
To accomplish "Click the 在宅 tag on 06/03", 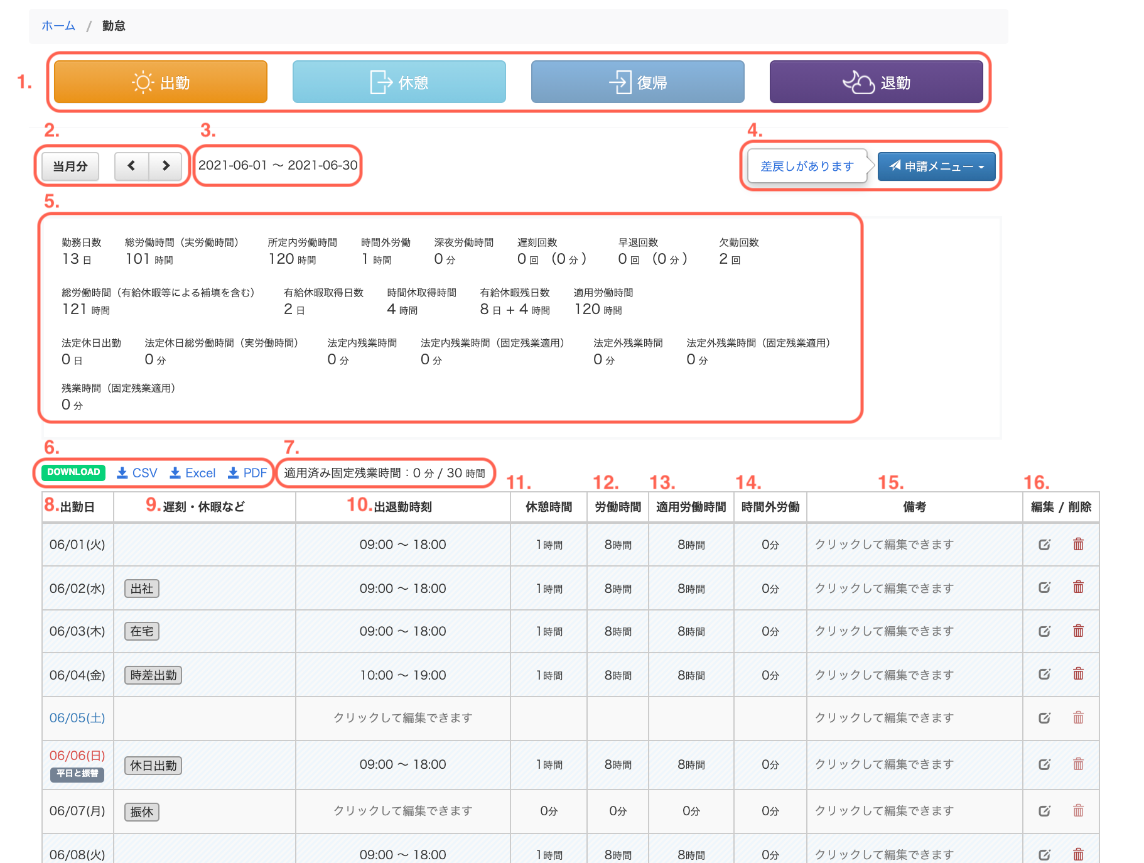I will pyautogui.click(x=142, y=631).
